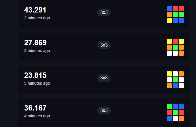Open the 36.167 solve scramble cube icon
Image resolution: width=196 pixels, height=127 pixels.
click(x=175, y=113)
